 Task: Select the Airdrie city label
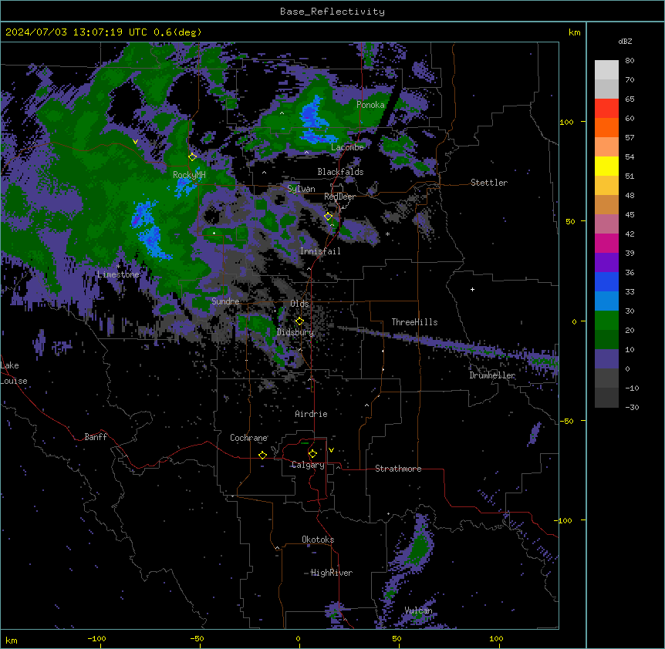tap(311, 414)
